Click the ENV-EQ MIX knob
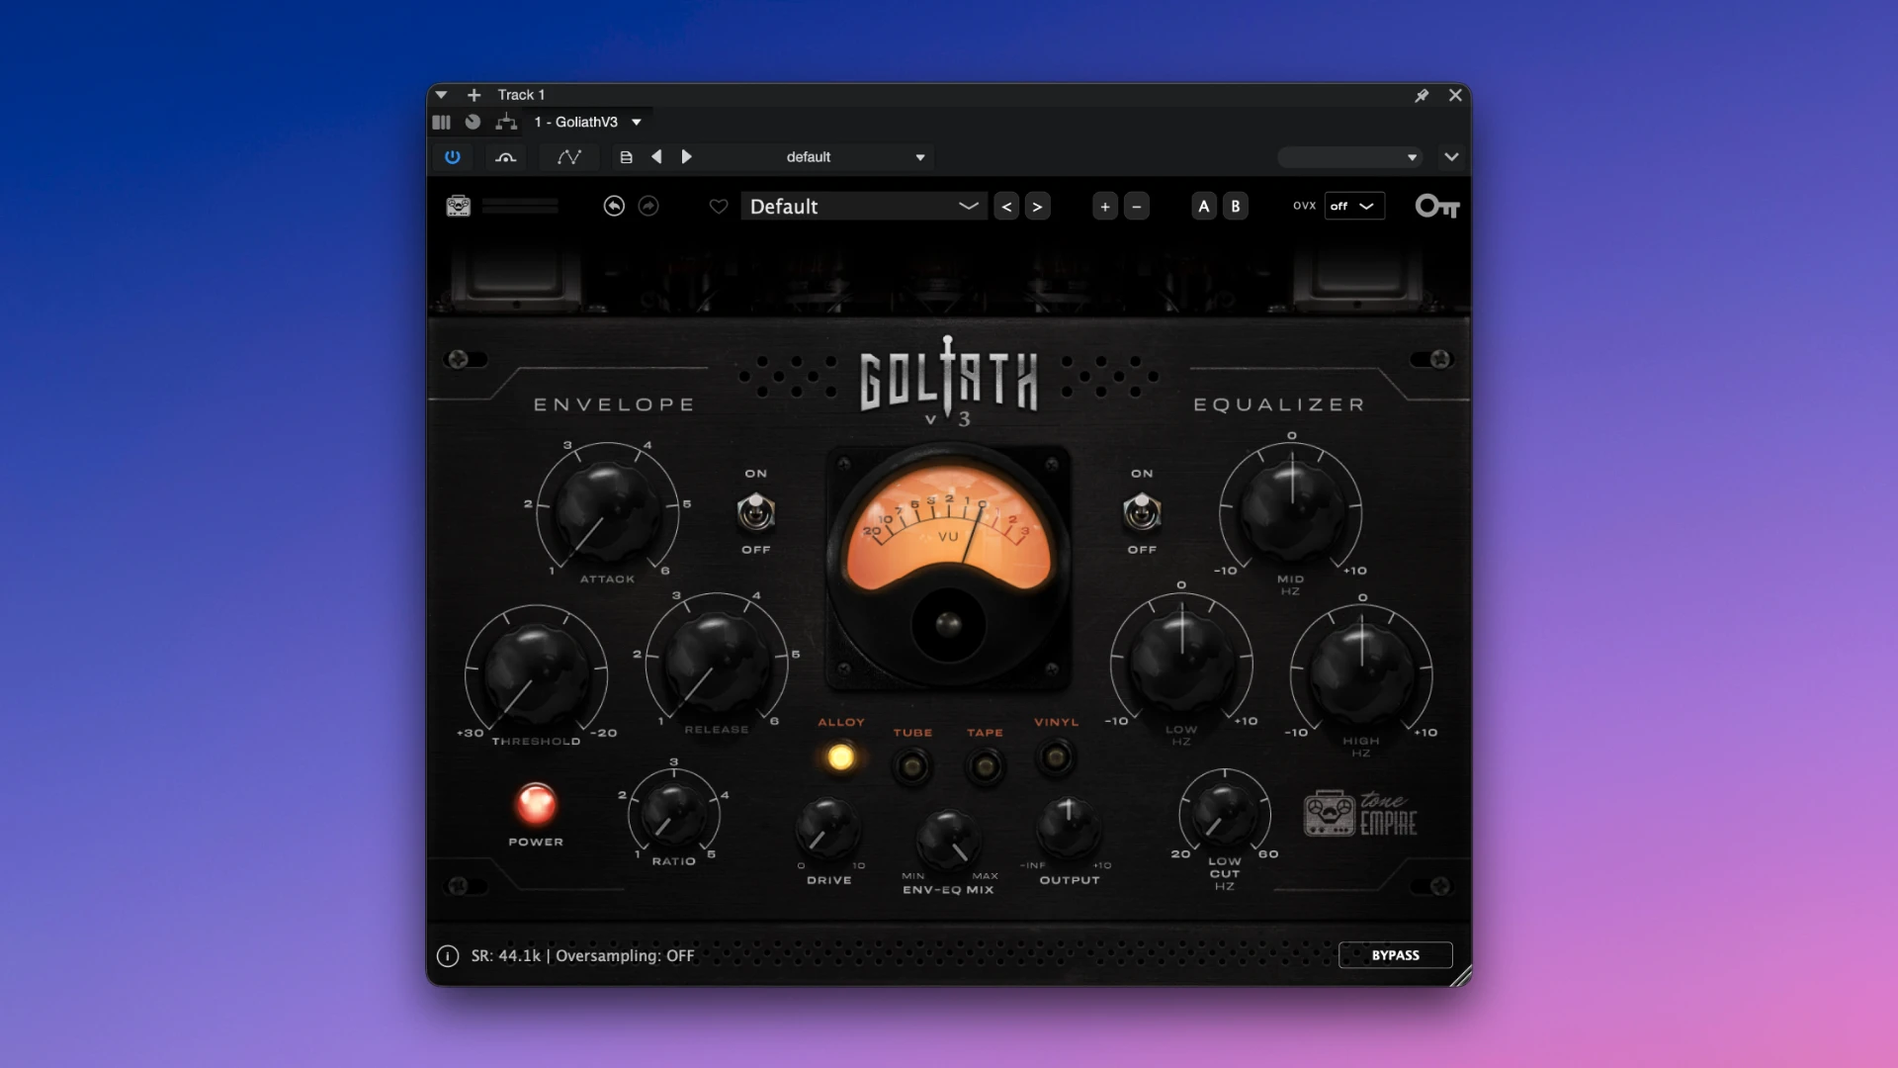Screen dimensions: 1898x1068 tap(948, 841)
